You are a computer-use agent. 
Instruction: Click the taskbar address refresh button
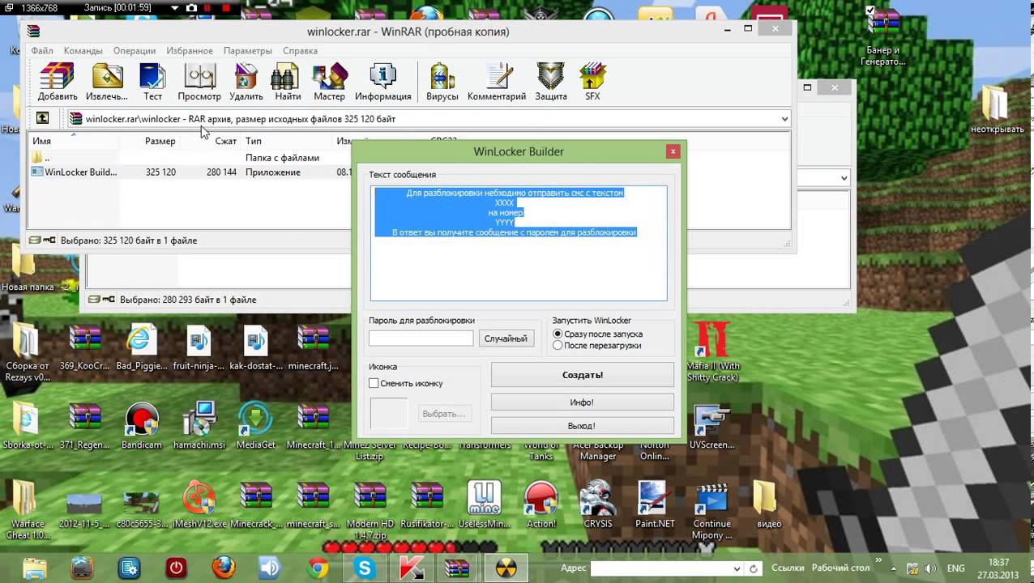[x=754, y=568]
